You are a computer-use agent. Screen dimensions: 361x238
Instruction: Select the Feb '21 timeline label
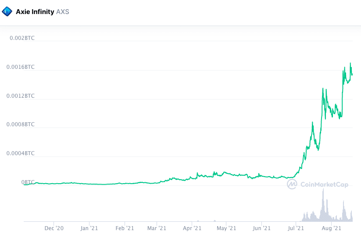125,228
